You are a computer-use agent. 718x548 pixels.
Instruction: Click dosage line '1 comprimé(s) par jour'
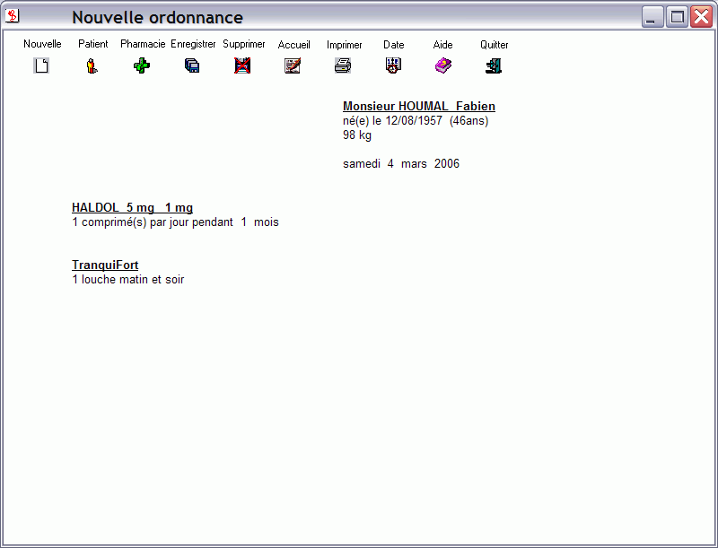175,222
